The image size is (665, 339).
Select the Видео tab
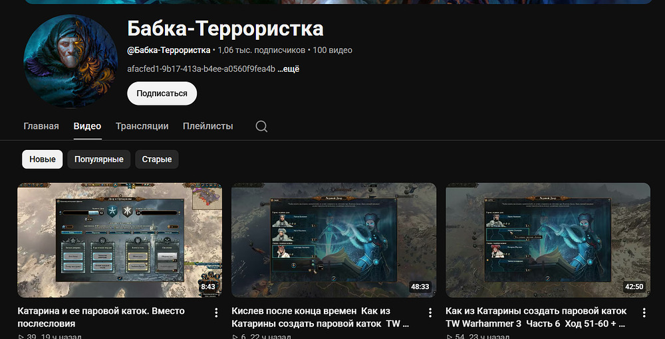(87, 126)
